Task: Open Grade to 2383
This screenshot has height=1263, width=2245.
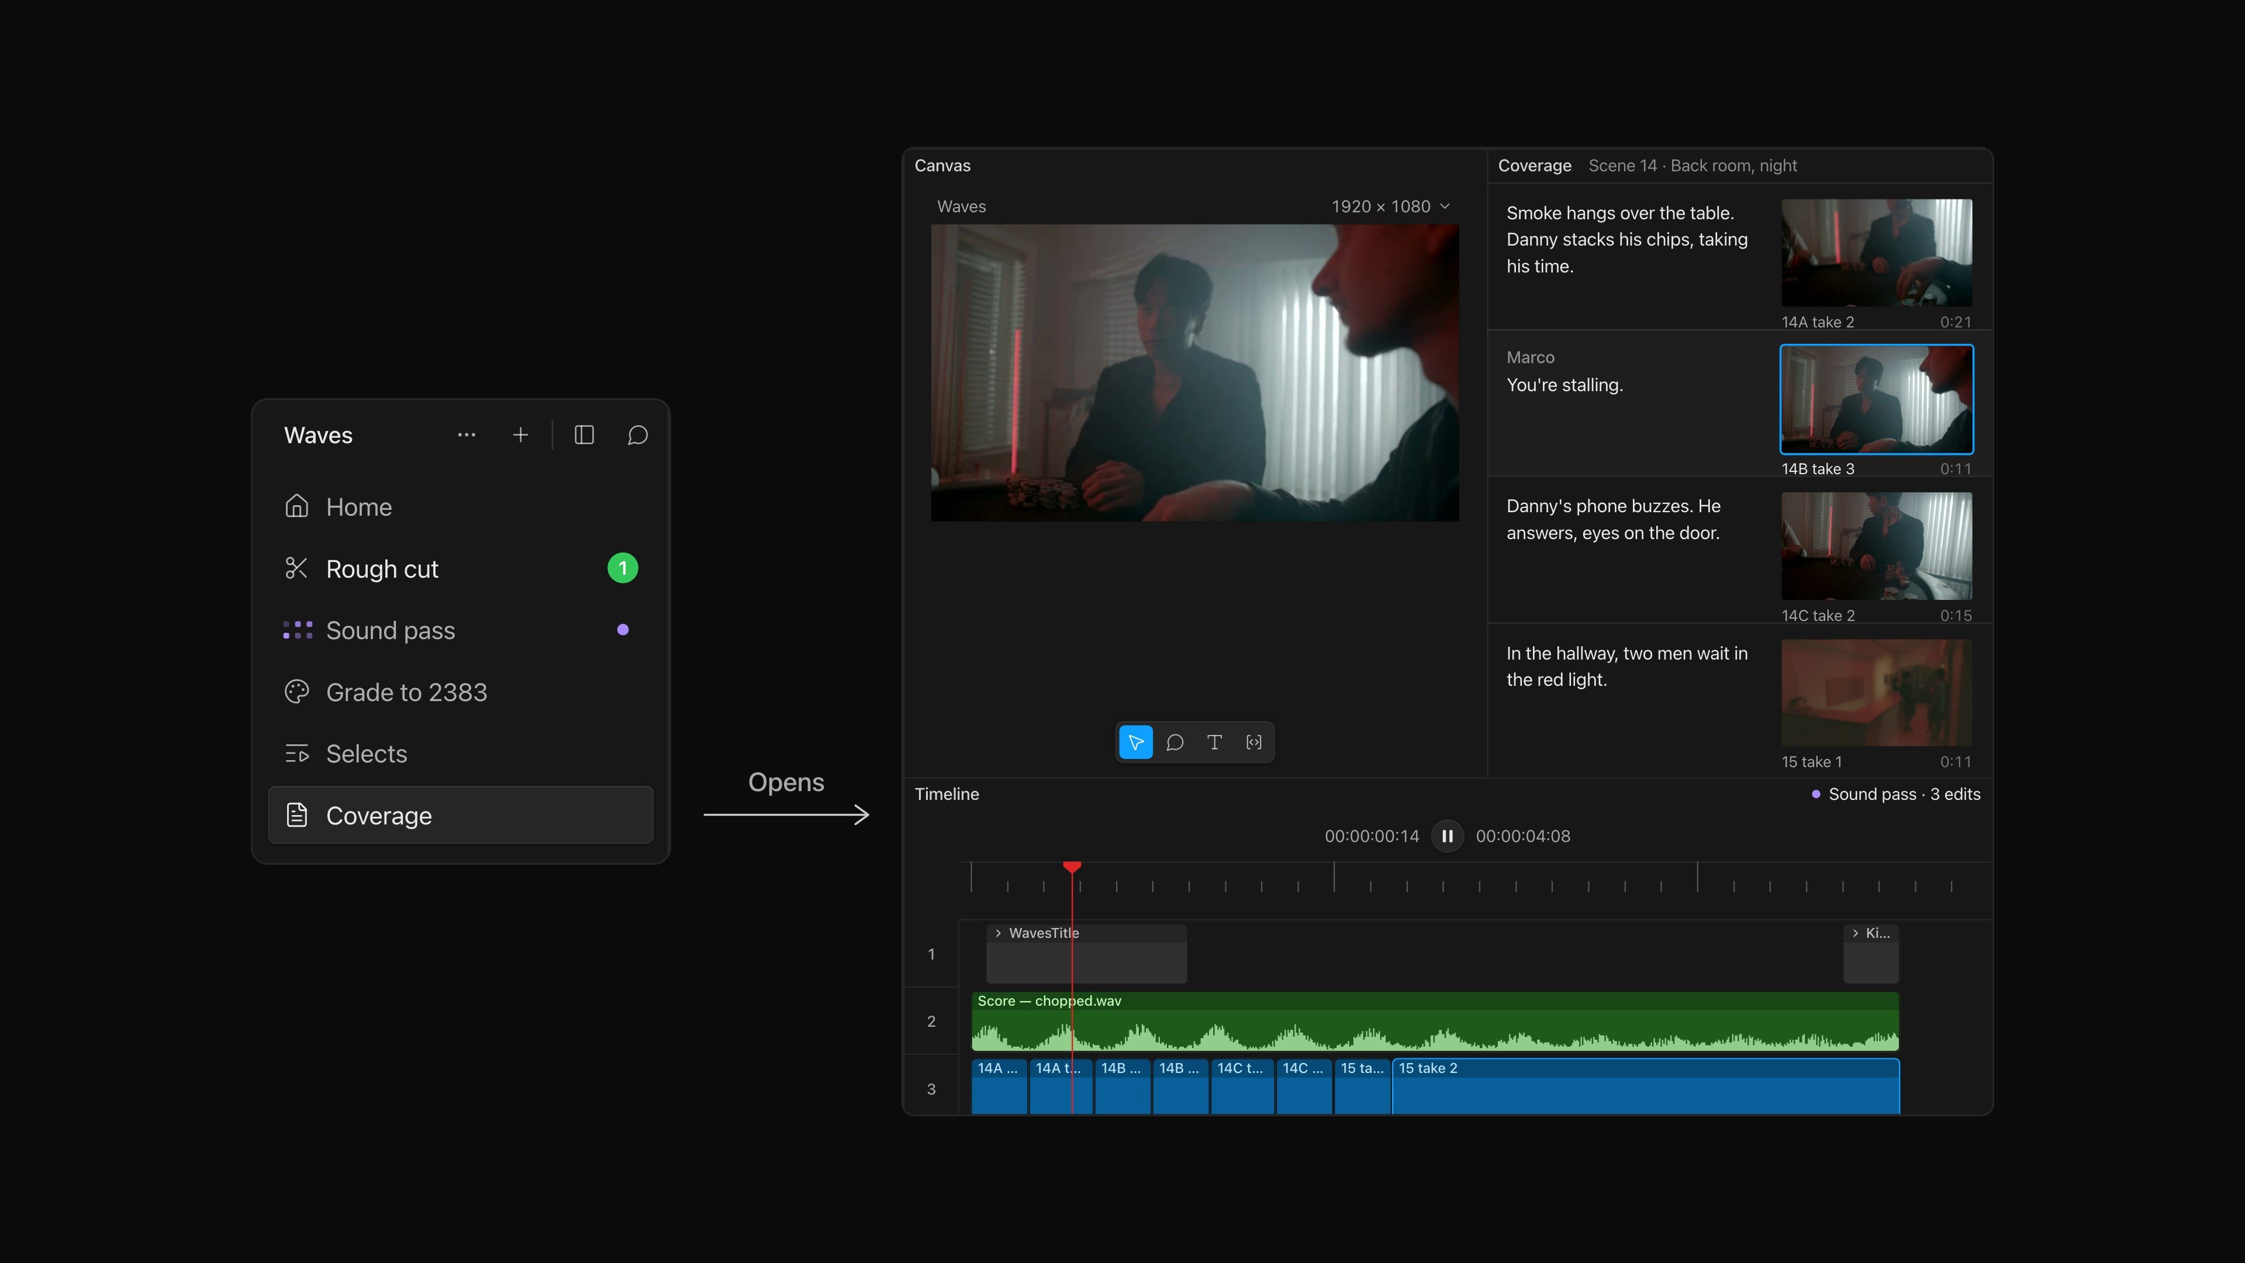Action: [x=460, y=692]
